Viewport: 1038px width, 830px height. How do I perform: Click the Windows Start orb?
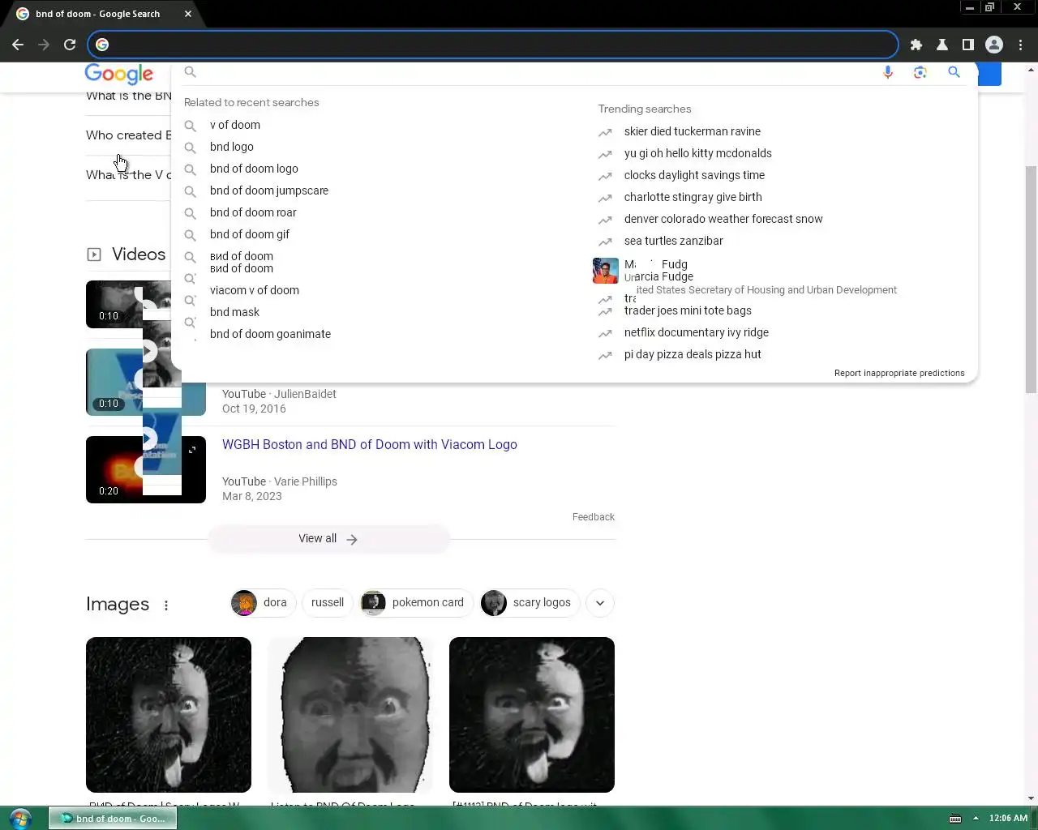pyautogui.click(x=20, y=818)
